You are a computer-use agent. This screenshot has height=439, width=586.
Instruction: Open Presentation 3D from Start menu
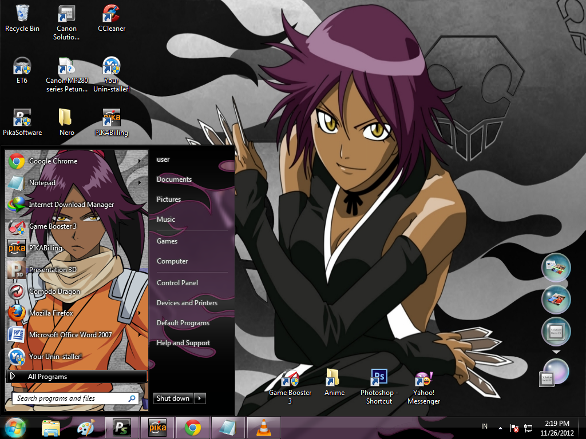click(77, 270)
